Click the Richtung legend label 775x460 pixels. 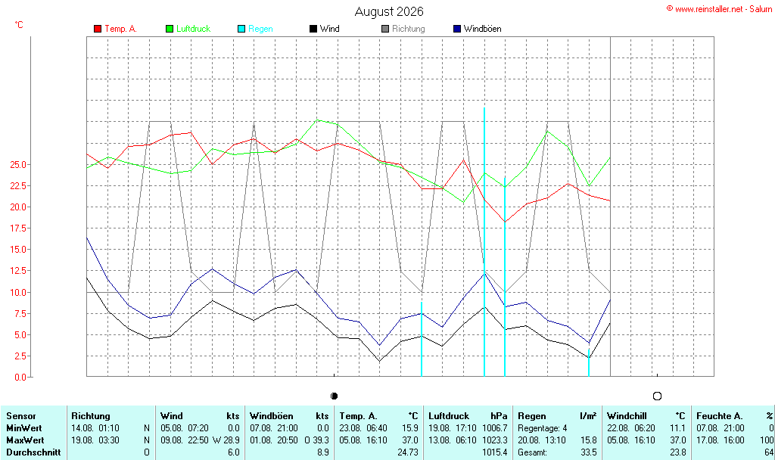tap(408, 29)
